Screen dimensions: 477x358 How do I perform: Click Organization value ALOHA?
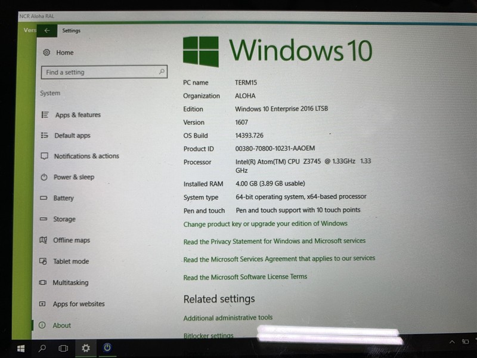(245, 96)
